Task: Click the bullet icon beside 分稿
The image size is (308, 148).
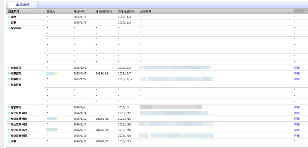Action: coord(9,17)
